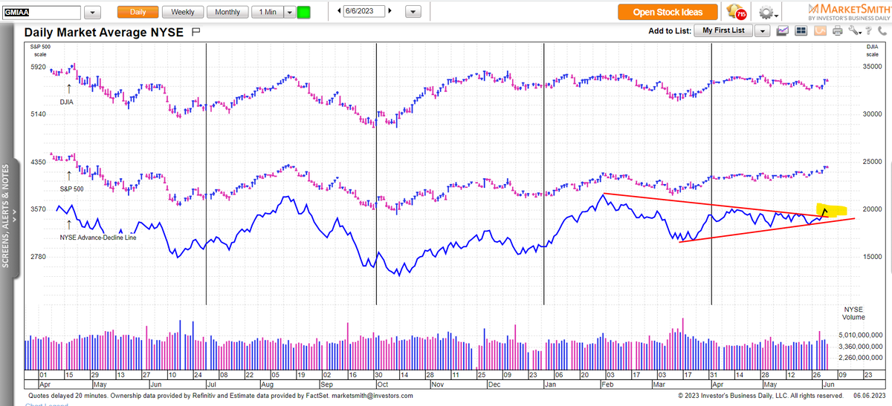Screen dimensions: 892x406
Task: Open the symbol history dropdown next to GMIAA
Action: [x=92, y=13]
